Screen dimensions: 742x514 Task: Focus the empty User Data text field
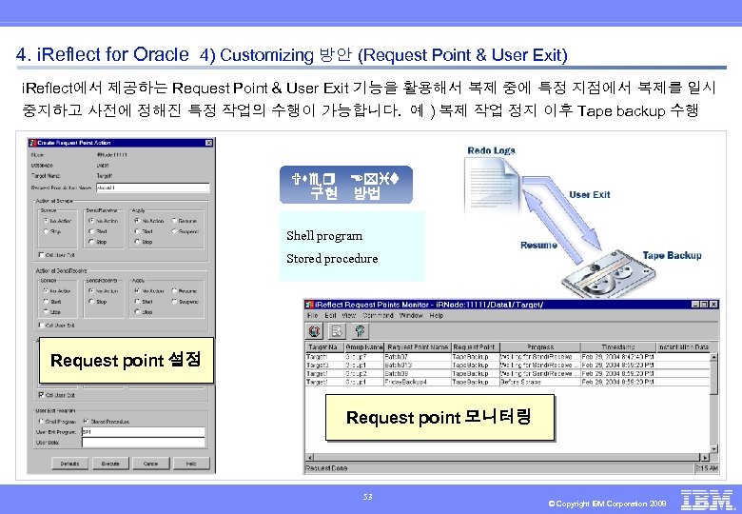pos(144,442)
